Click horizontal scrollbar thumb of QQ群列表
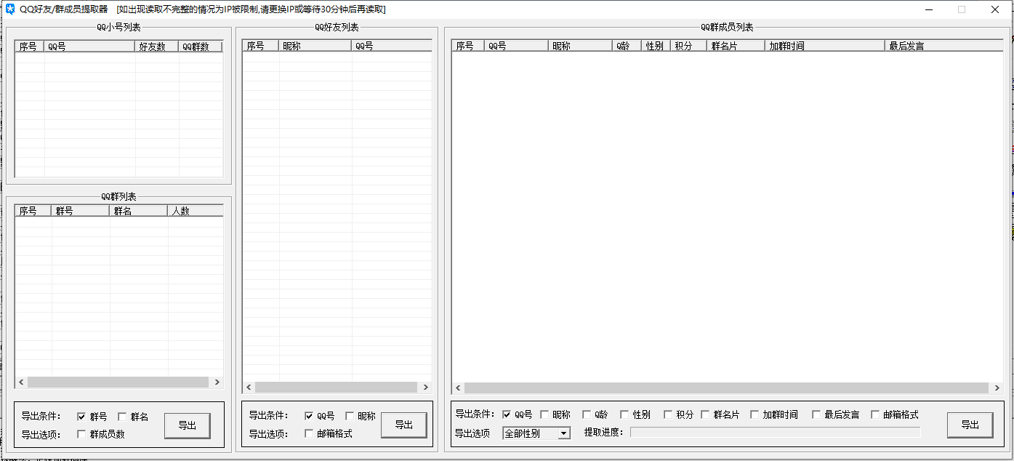This screenshot has width=1014, height=461. (x=118, y=382)
